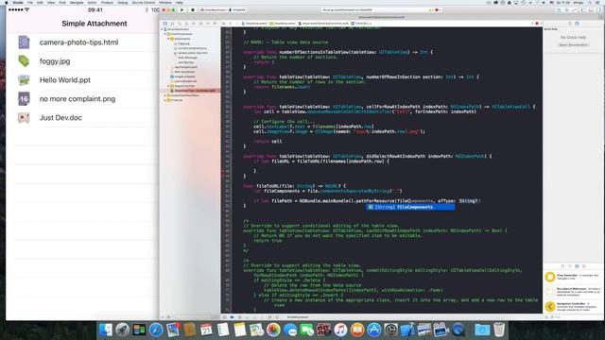Open the Debug navigator tab
The height and width of the screenshot is (340, 605).
[200, 24]
